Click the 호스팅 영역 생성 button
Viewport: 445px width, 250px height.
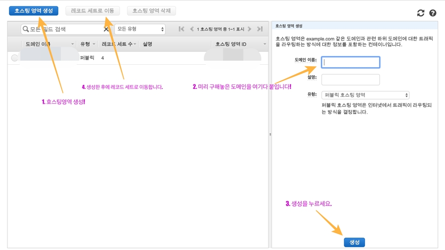(34, 10)
